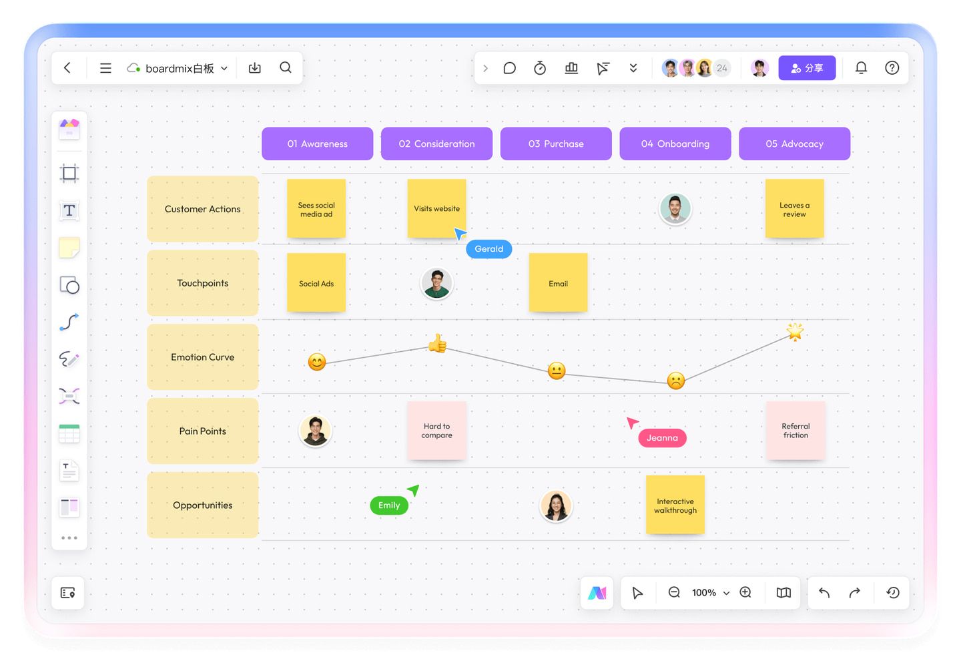
Task: Select the Text tool
Action: (x=69, y=211)
